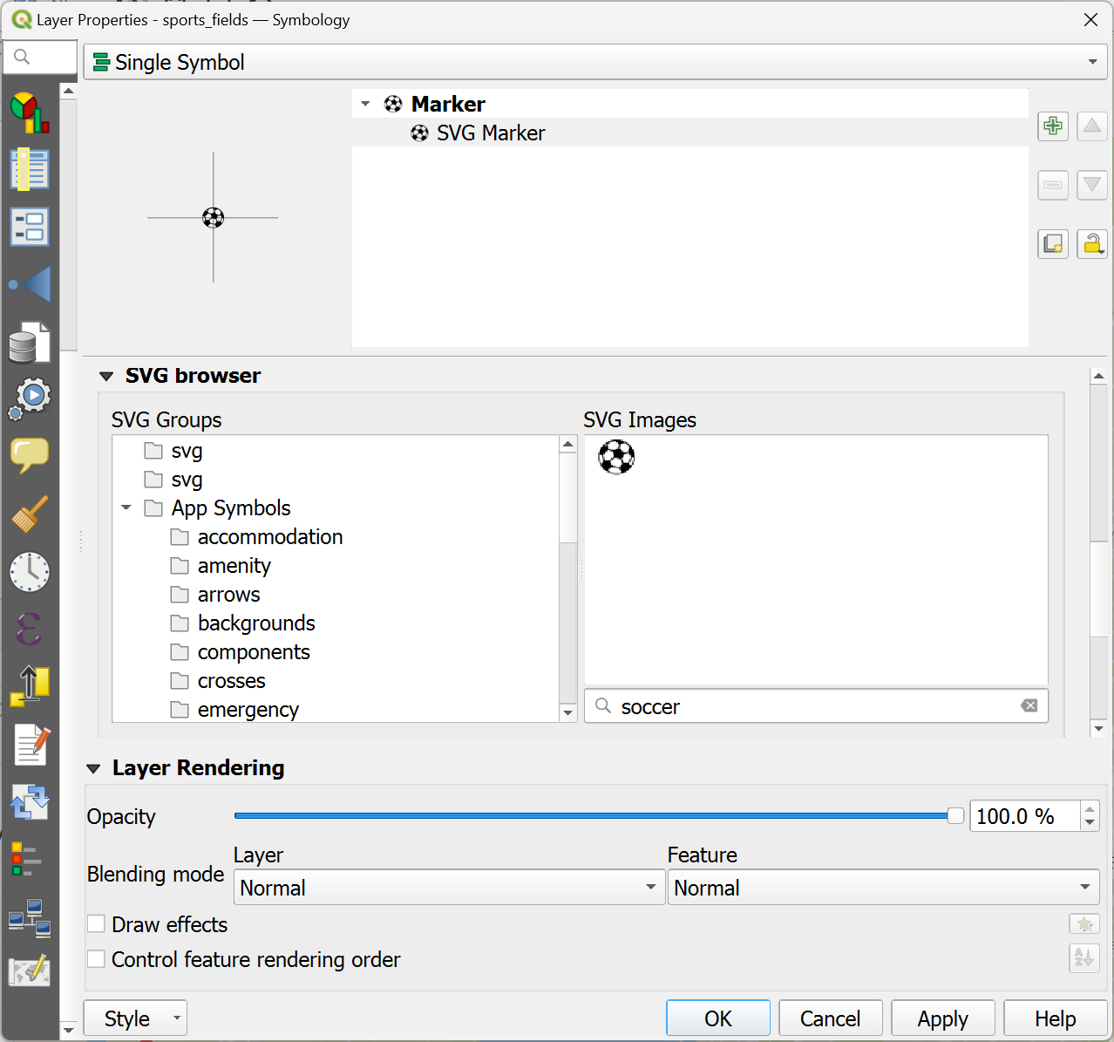This screenshot has height=1042, width=1114.
Task: Open the Help button
Action: [1056, 1018]
